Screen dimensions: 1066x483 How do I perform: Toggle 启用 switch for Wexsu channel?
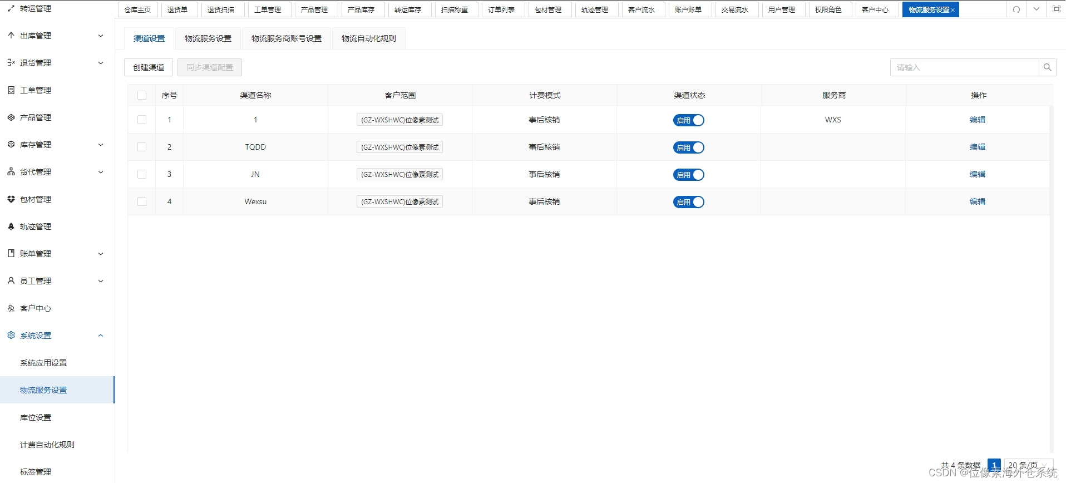click(689, 202)
